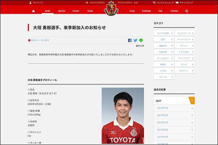The height and width of the screenshot is (145, 218).
Task: Share the article on Twitter
Action: [135, 40]
